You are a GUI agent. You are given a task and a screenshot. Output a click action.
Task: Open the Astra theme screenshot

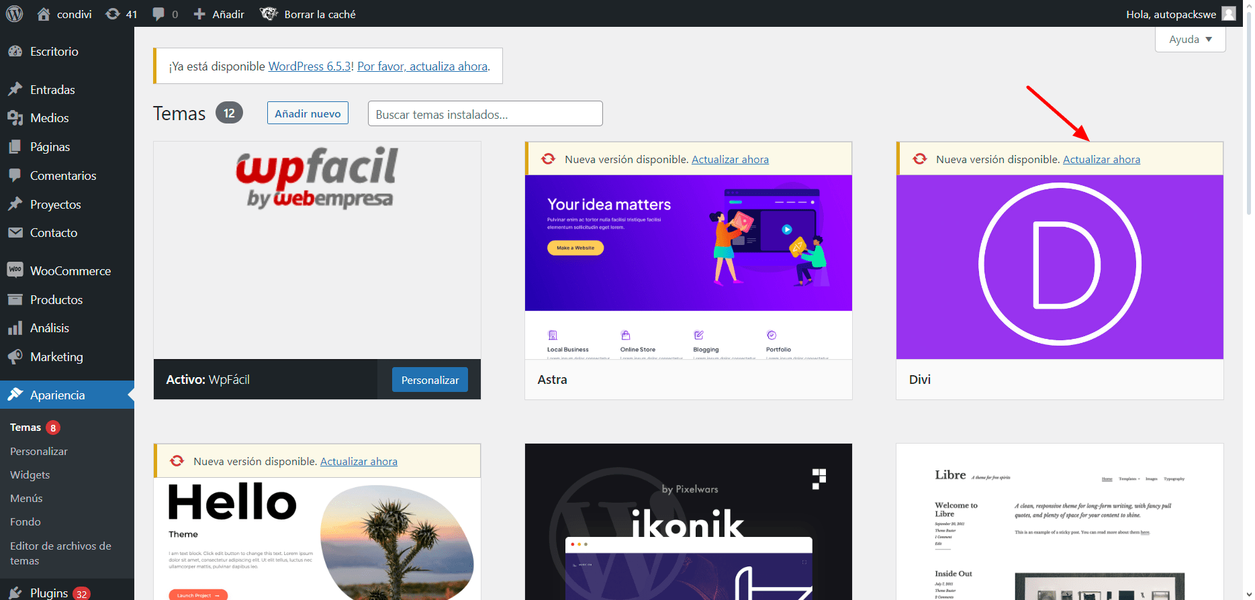click(x=688, y=267)
